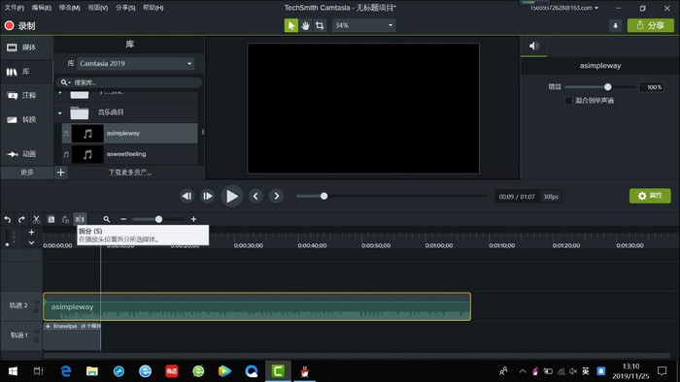The height and width of the screenshot is (382, 680).
Task: Click the timeline zoom-in plus button
Action: pyautogui.click(x=193, y=219)
